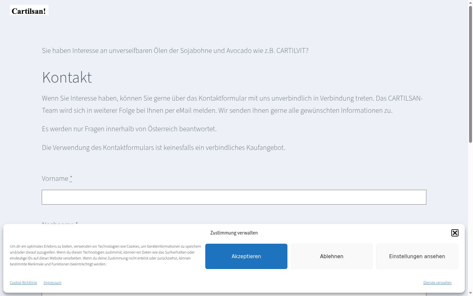This screenshot has width=473, height=296.
Task: Click the CARTILVIT intro sentence
Action: [175, 51]
